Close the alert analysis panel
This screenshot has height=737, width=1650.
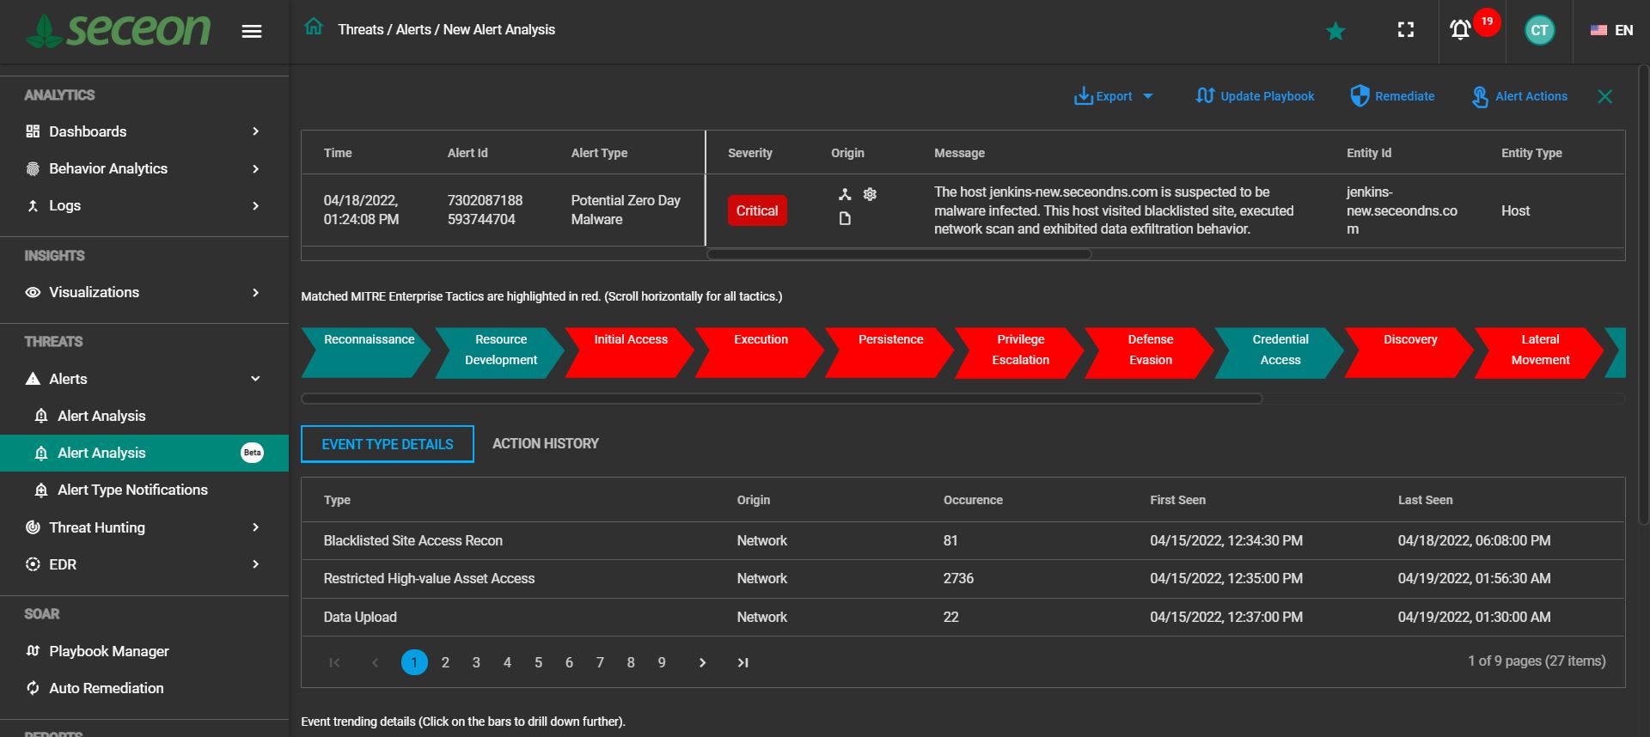1604,97
